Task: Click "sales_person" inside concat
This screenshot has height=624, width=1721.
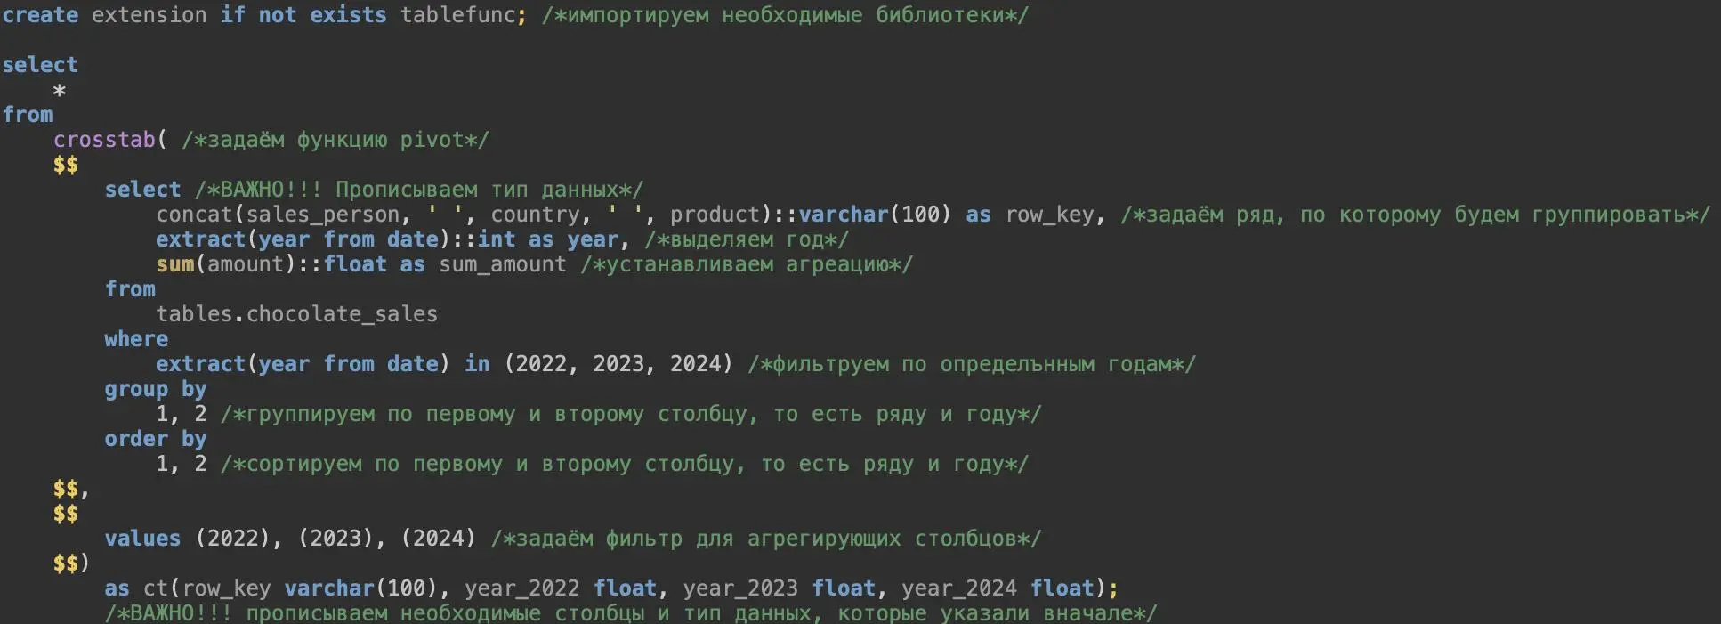Action: (x=323, y=215)
